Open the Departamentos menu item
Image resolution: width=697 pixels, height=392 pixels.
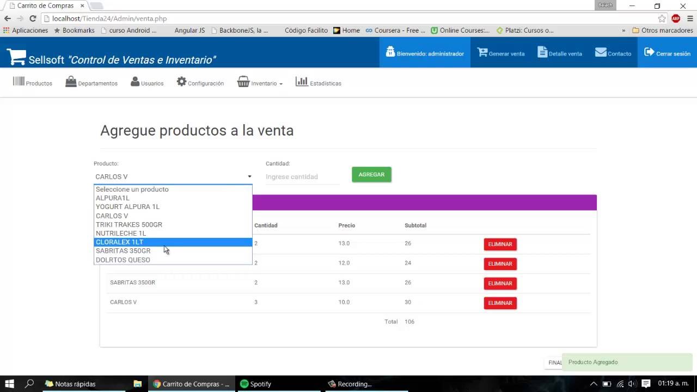pos(91,83)
